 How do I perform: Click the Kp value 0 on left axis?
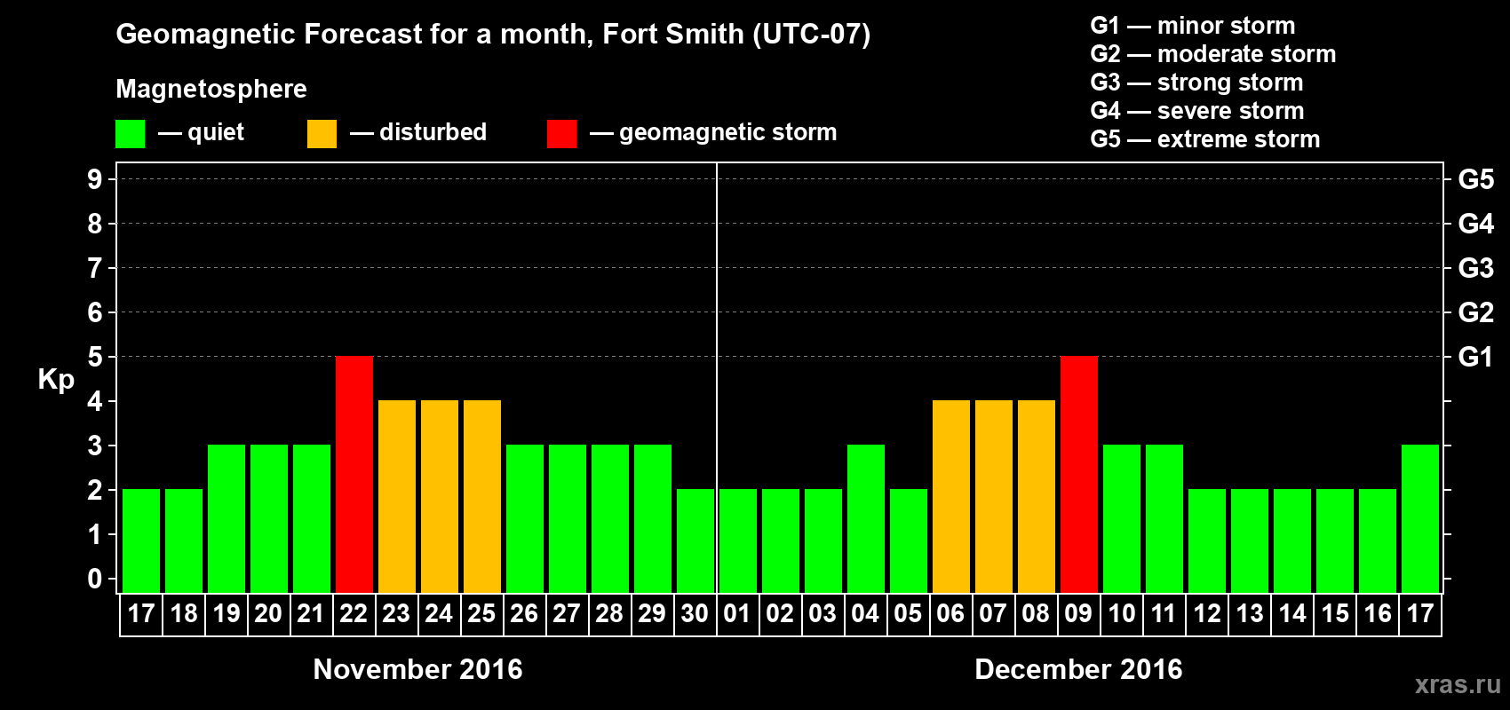95,579
